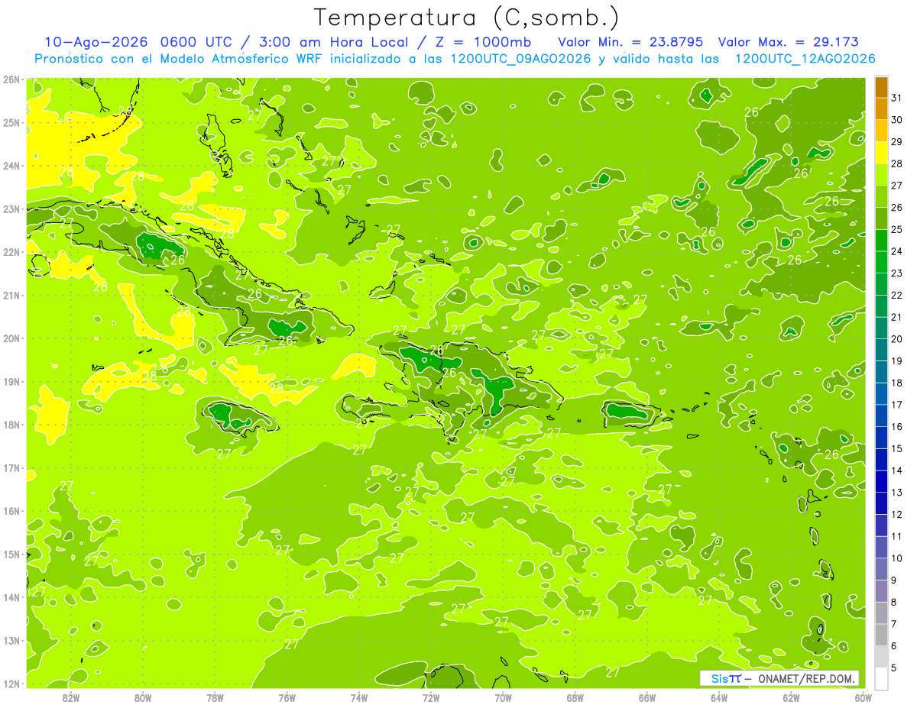The height and width of the screenshot is (708, 917).
Task: Click the "15N" latitude axis label
Action: 11,554
